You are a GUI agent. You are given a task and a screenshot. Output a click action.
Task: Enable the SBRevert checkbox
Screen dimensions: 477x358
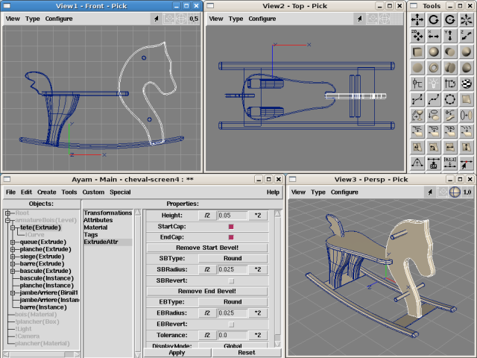(x=231, y=280)
